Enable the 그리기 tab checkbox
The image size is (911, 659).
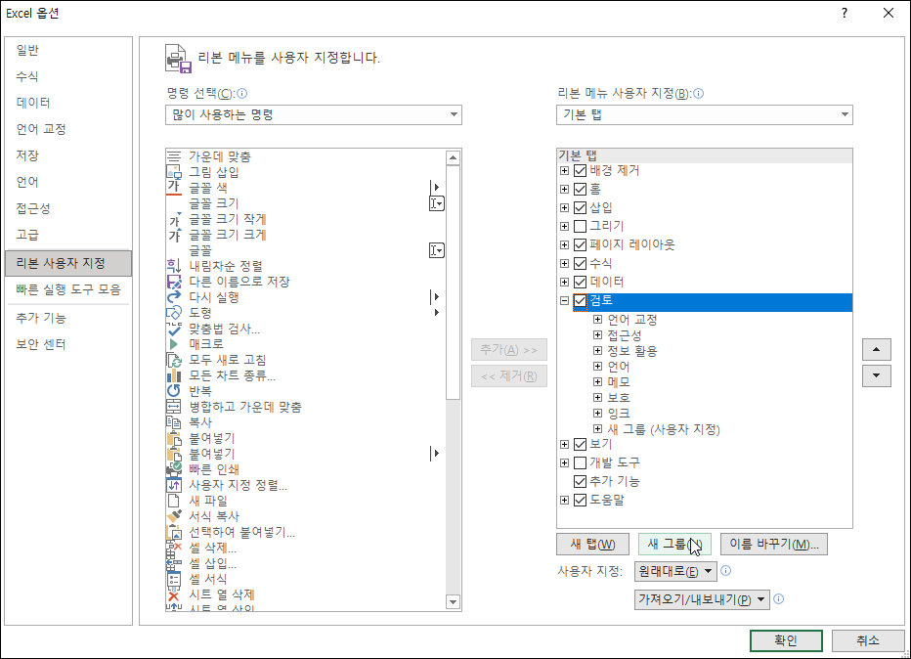click(580, 226)
